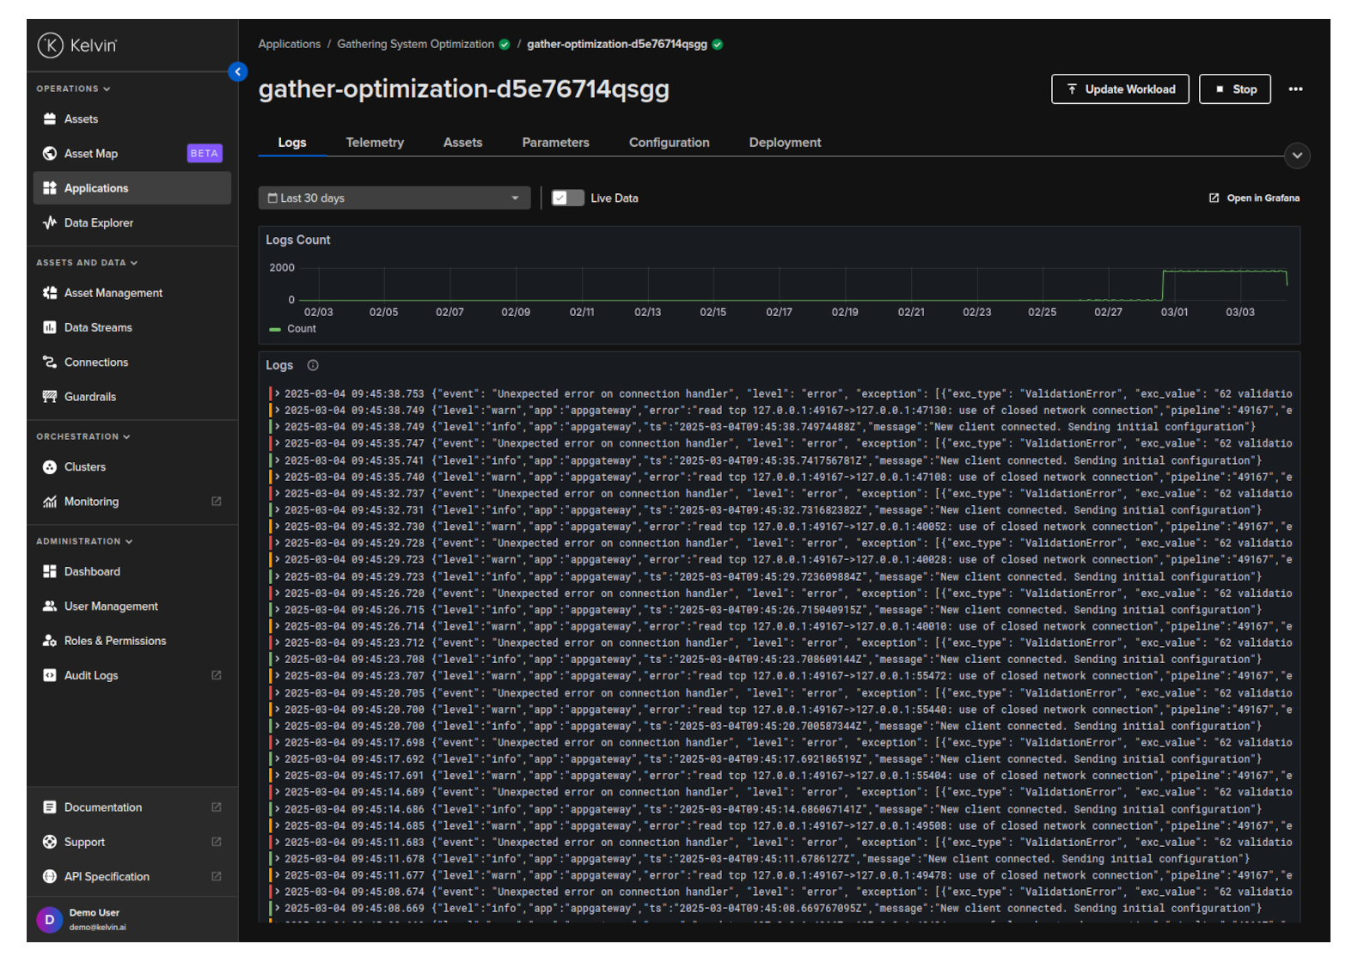Click the circular chevron expander below header
Screen dimensions: 1358x962
1296,155
